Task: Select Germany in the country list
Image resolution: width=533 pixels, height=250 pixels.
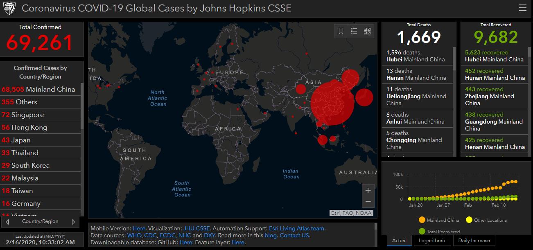Action: 40,203
